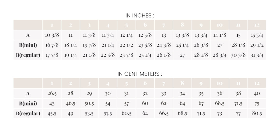Click the "14 1/8" cell in row A

(220, 35)
